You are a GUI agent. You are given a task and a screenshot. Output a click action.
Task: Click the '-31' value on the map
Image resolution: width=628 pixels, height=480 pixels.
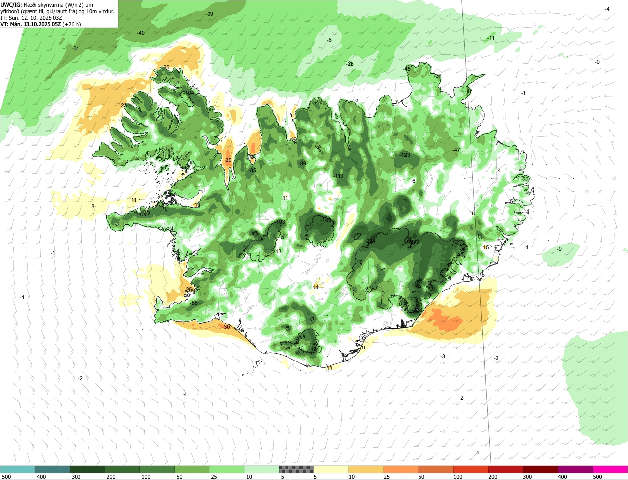click(x=76, y=48)
